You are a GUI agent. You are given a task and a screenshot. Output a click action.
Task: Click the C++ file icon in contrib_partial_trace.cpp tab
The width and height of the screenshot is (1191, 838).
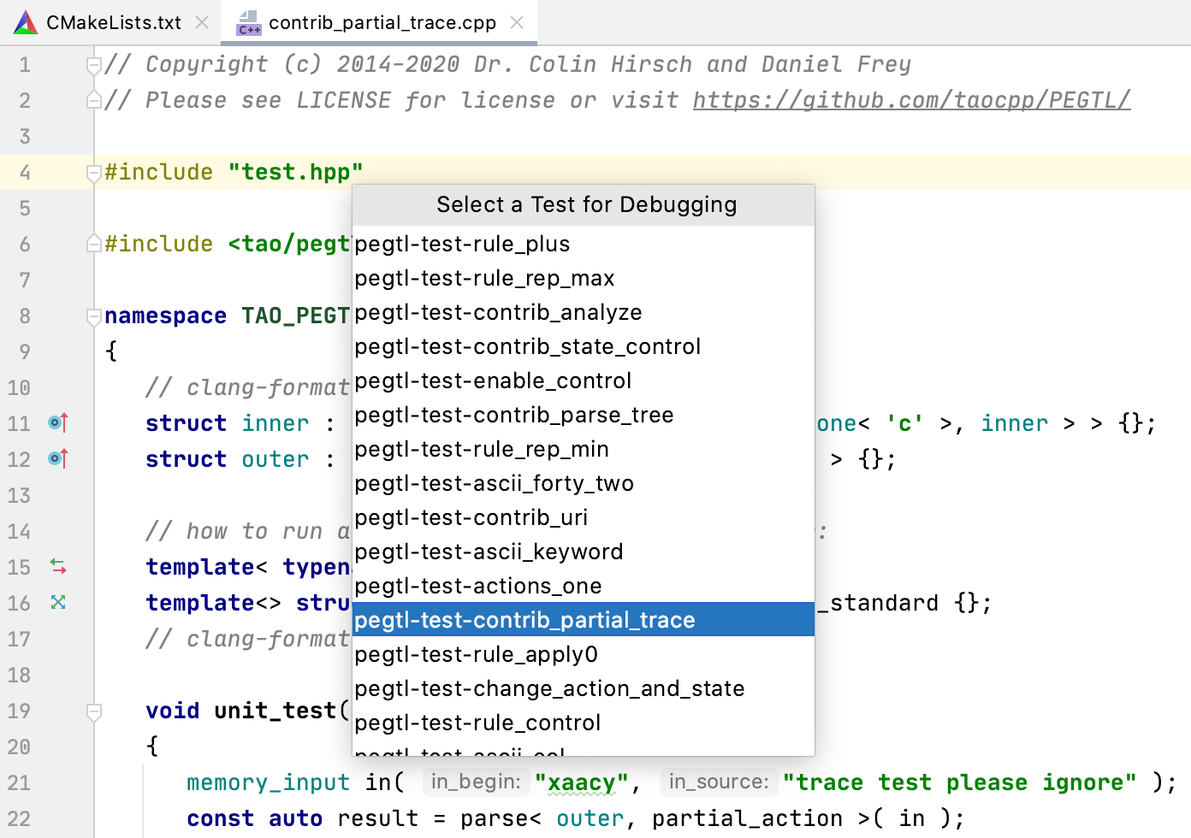[249, 23]
